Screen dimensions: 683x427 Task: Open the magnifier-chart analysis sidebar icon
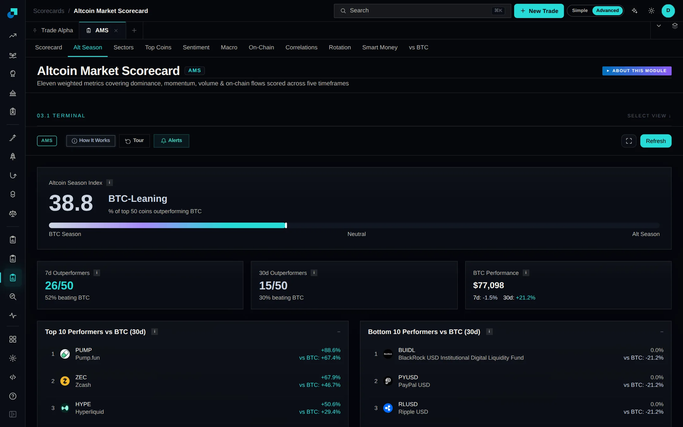pyautogui.click(x=13, y=297)
